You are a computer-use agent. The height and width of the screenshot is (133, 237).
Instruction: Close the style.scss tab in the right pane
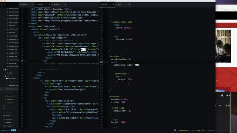tap(113, 5)
